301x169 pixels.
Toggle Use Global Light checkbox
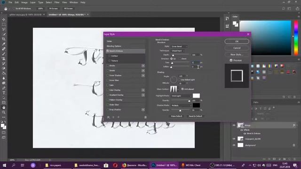pos(180,80)
